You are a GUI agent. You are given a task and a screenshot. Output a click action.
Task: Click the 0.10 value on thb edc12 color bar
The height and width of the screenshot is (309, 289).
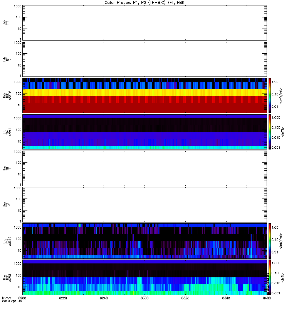tap(275, 94)
